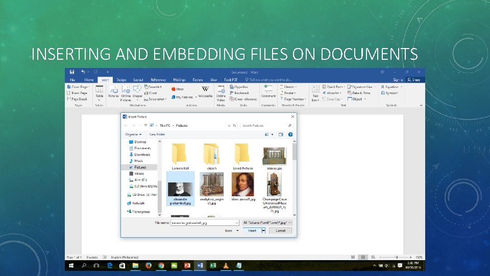Insert a Page Break

point(77,99)
